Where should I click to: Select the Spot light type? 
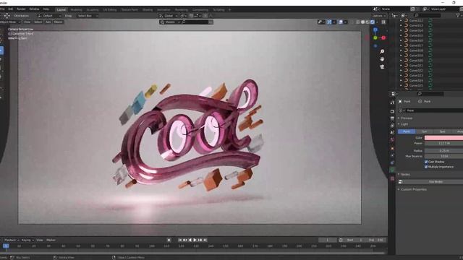click(442, 131)
